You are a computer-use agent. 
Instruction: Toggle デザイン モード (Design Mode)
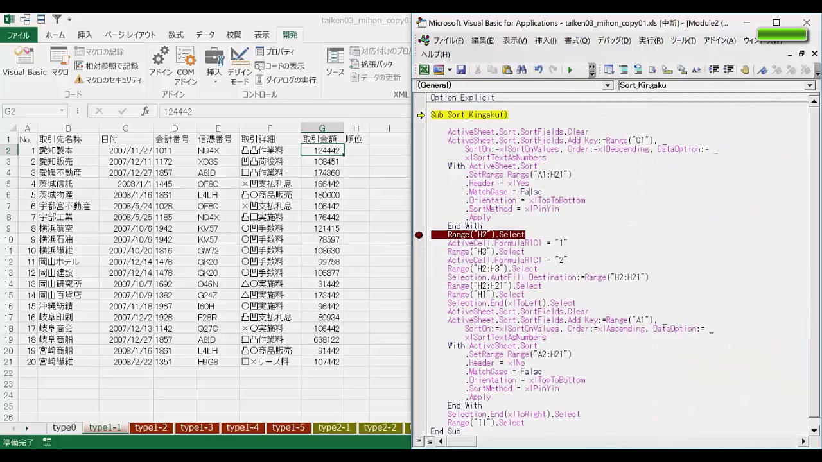click(240, 65)
